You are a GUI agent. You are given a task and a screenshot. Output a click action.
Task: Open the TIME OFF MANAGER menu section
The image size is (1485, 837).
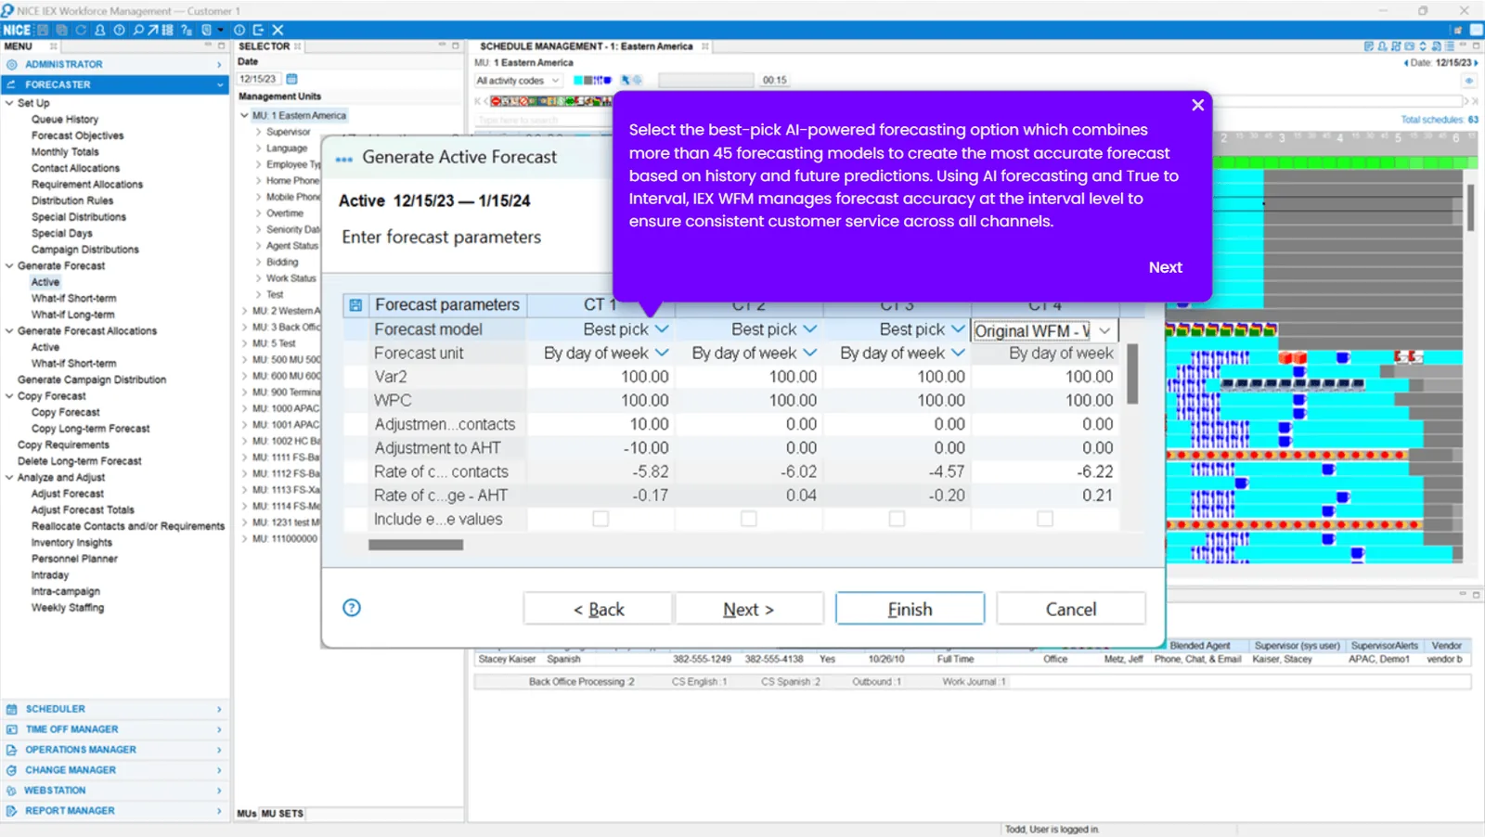tap(115, 729)
